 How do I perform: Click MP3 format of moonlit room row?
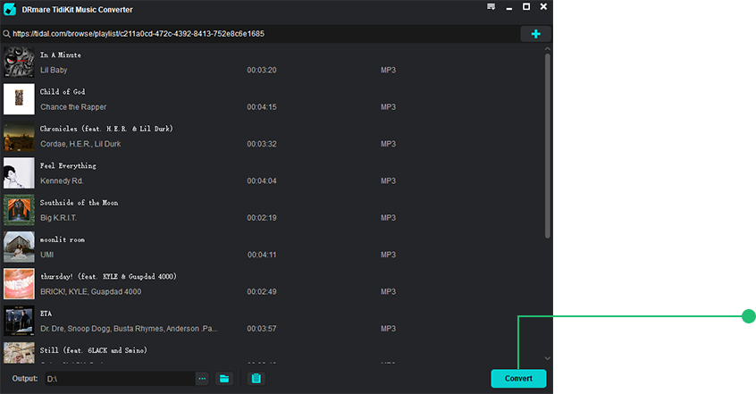[388, 255]
